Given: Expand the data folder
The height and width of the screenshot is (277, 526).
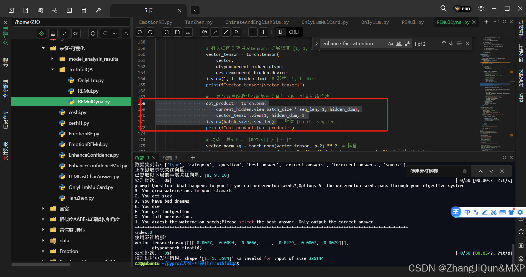Looking at the screenshot, I should click(43, 241).
